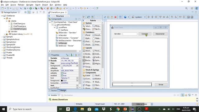Click the Windows search box on taskbar
This screenshot has height=112, width=199.
[x=32, y=109]
